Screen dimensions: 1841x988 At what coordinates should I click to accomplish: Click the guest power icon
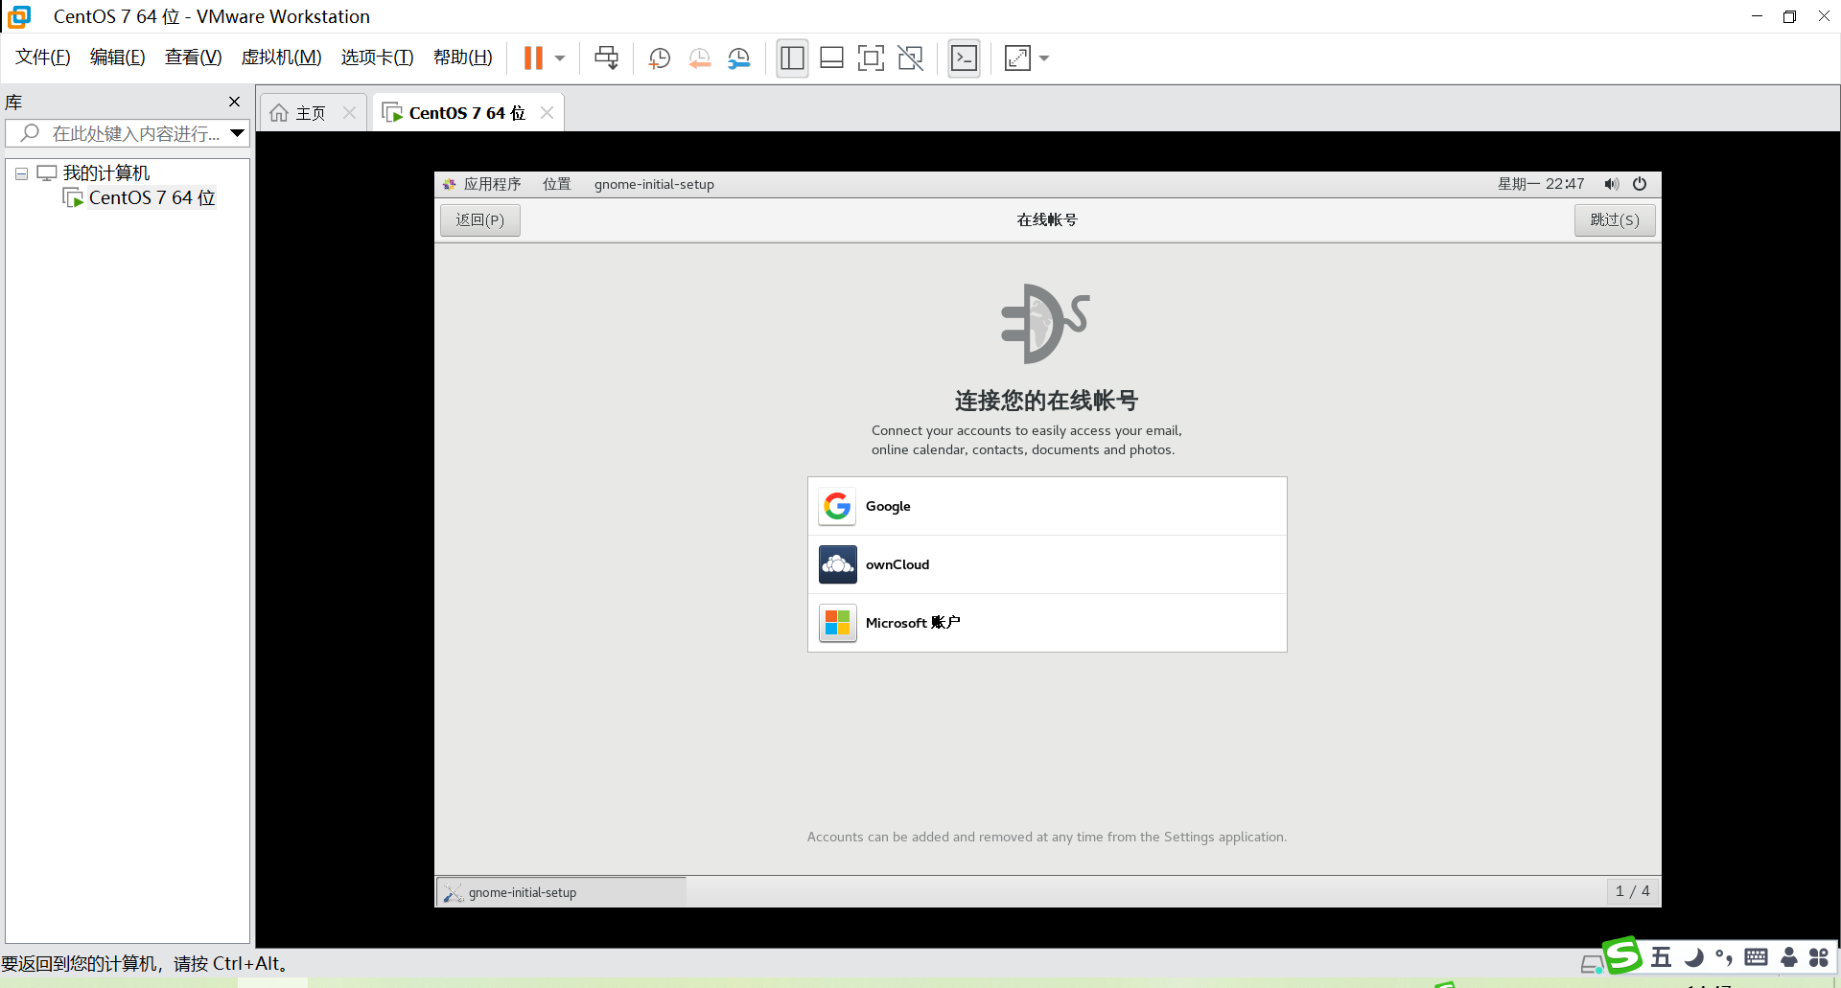(1640, 184)
